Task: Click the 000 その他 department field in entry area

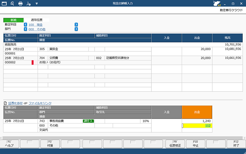Action: click(66, 126)
